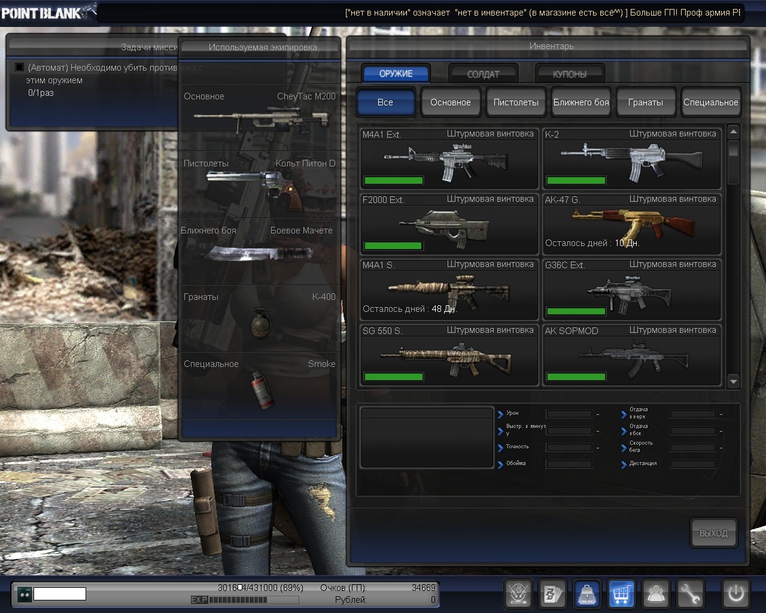The height and width of the screenshot is (613, 766).
Task: Filter inventory by Основное
Action: coord(451,102)
